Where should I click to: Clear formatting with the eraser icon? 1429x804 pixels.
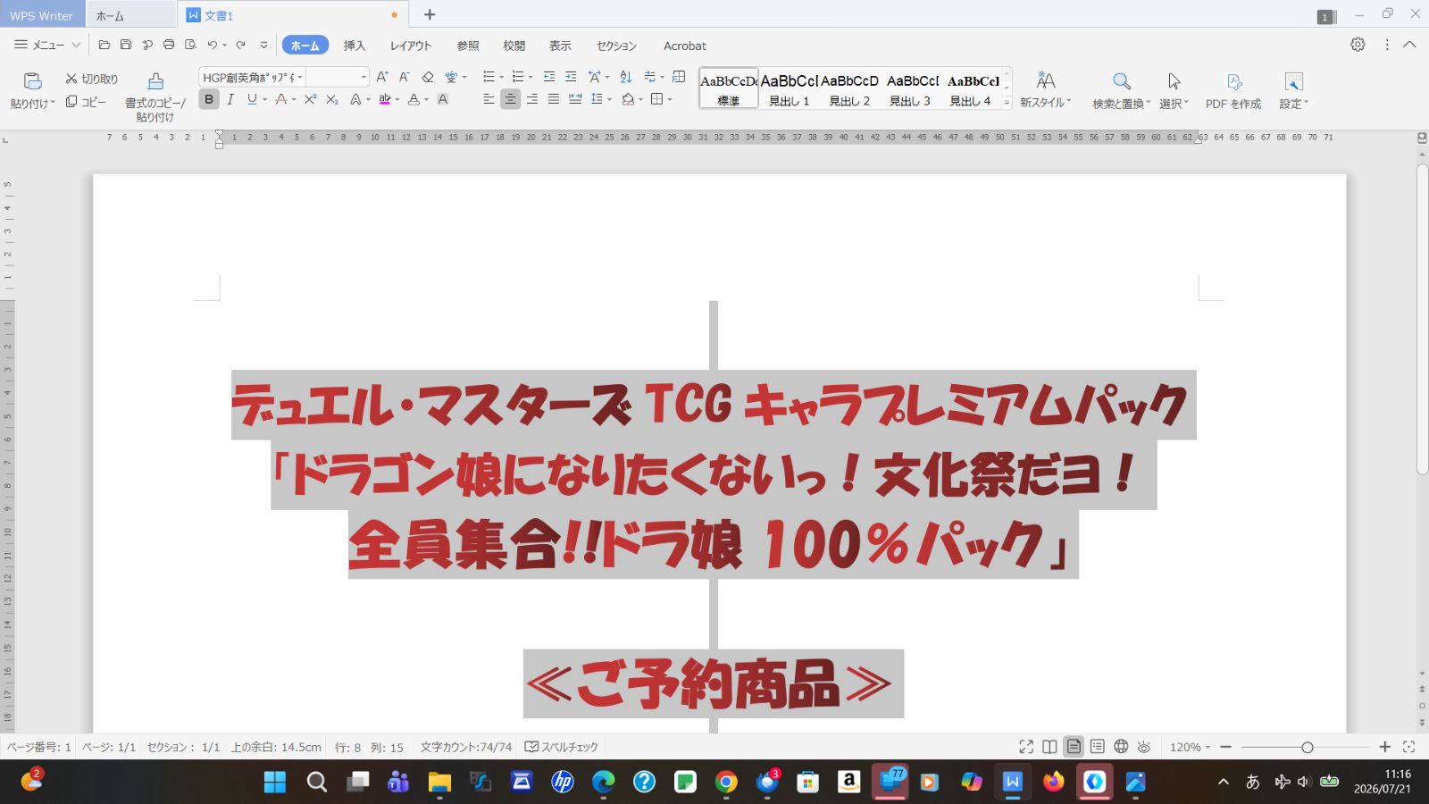428,77
